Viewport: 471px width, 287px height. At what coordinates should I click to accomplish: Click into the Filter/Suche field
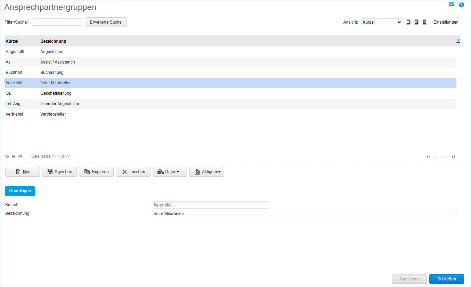pos(57,22)
